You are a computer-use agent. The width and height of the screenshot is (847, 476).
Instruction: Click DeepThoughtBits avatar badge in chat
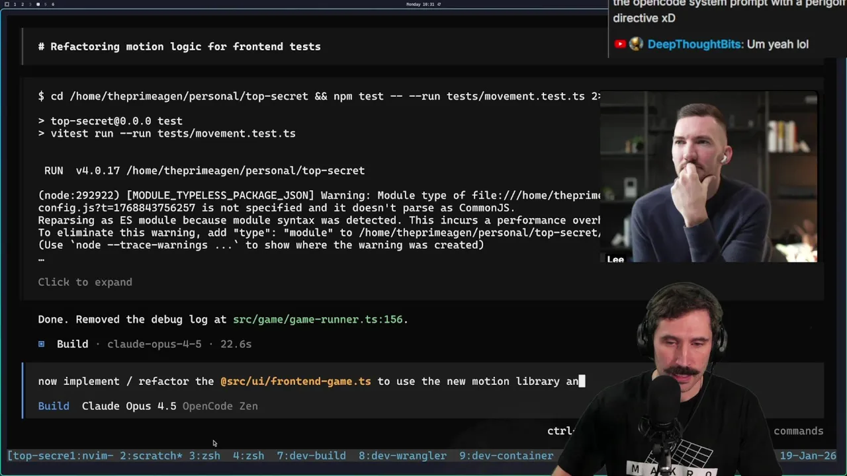click(636, 44)
